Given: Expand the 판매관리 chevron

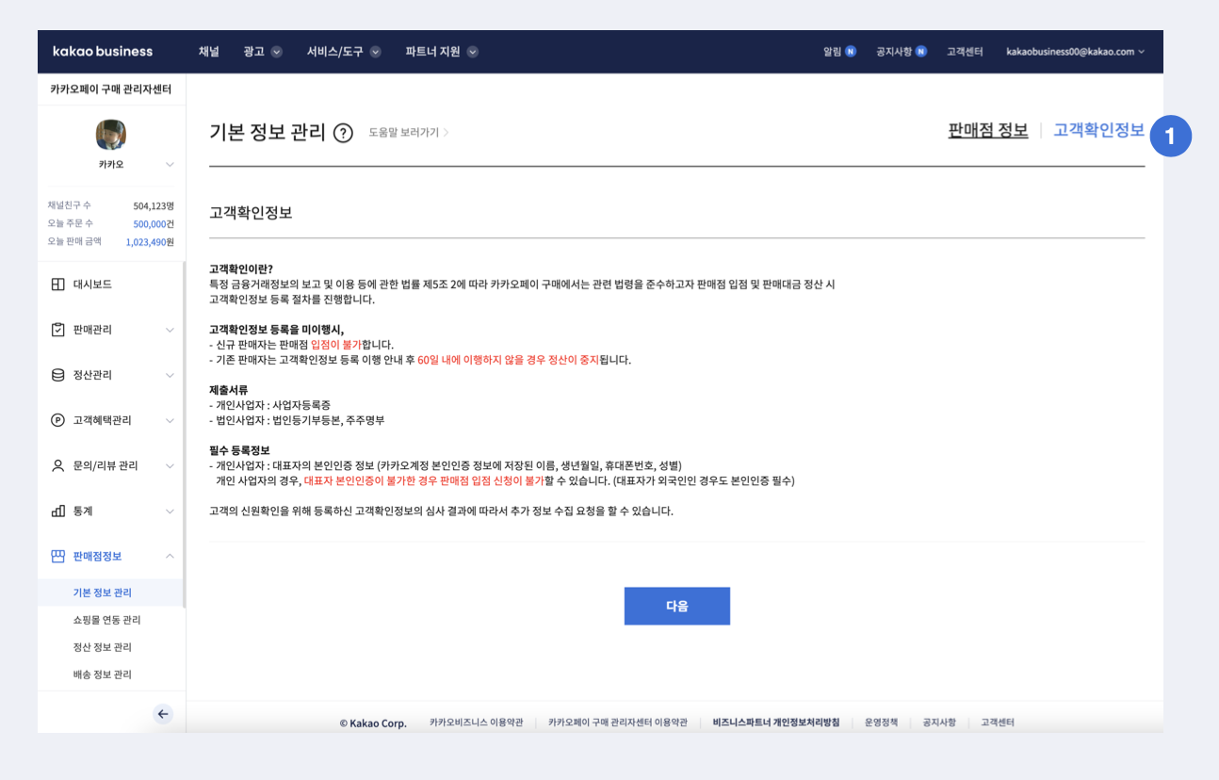Looking at the screenshot, I should (170, 330).
